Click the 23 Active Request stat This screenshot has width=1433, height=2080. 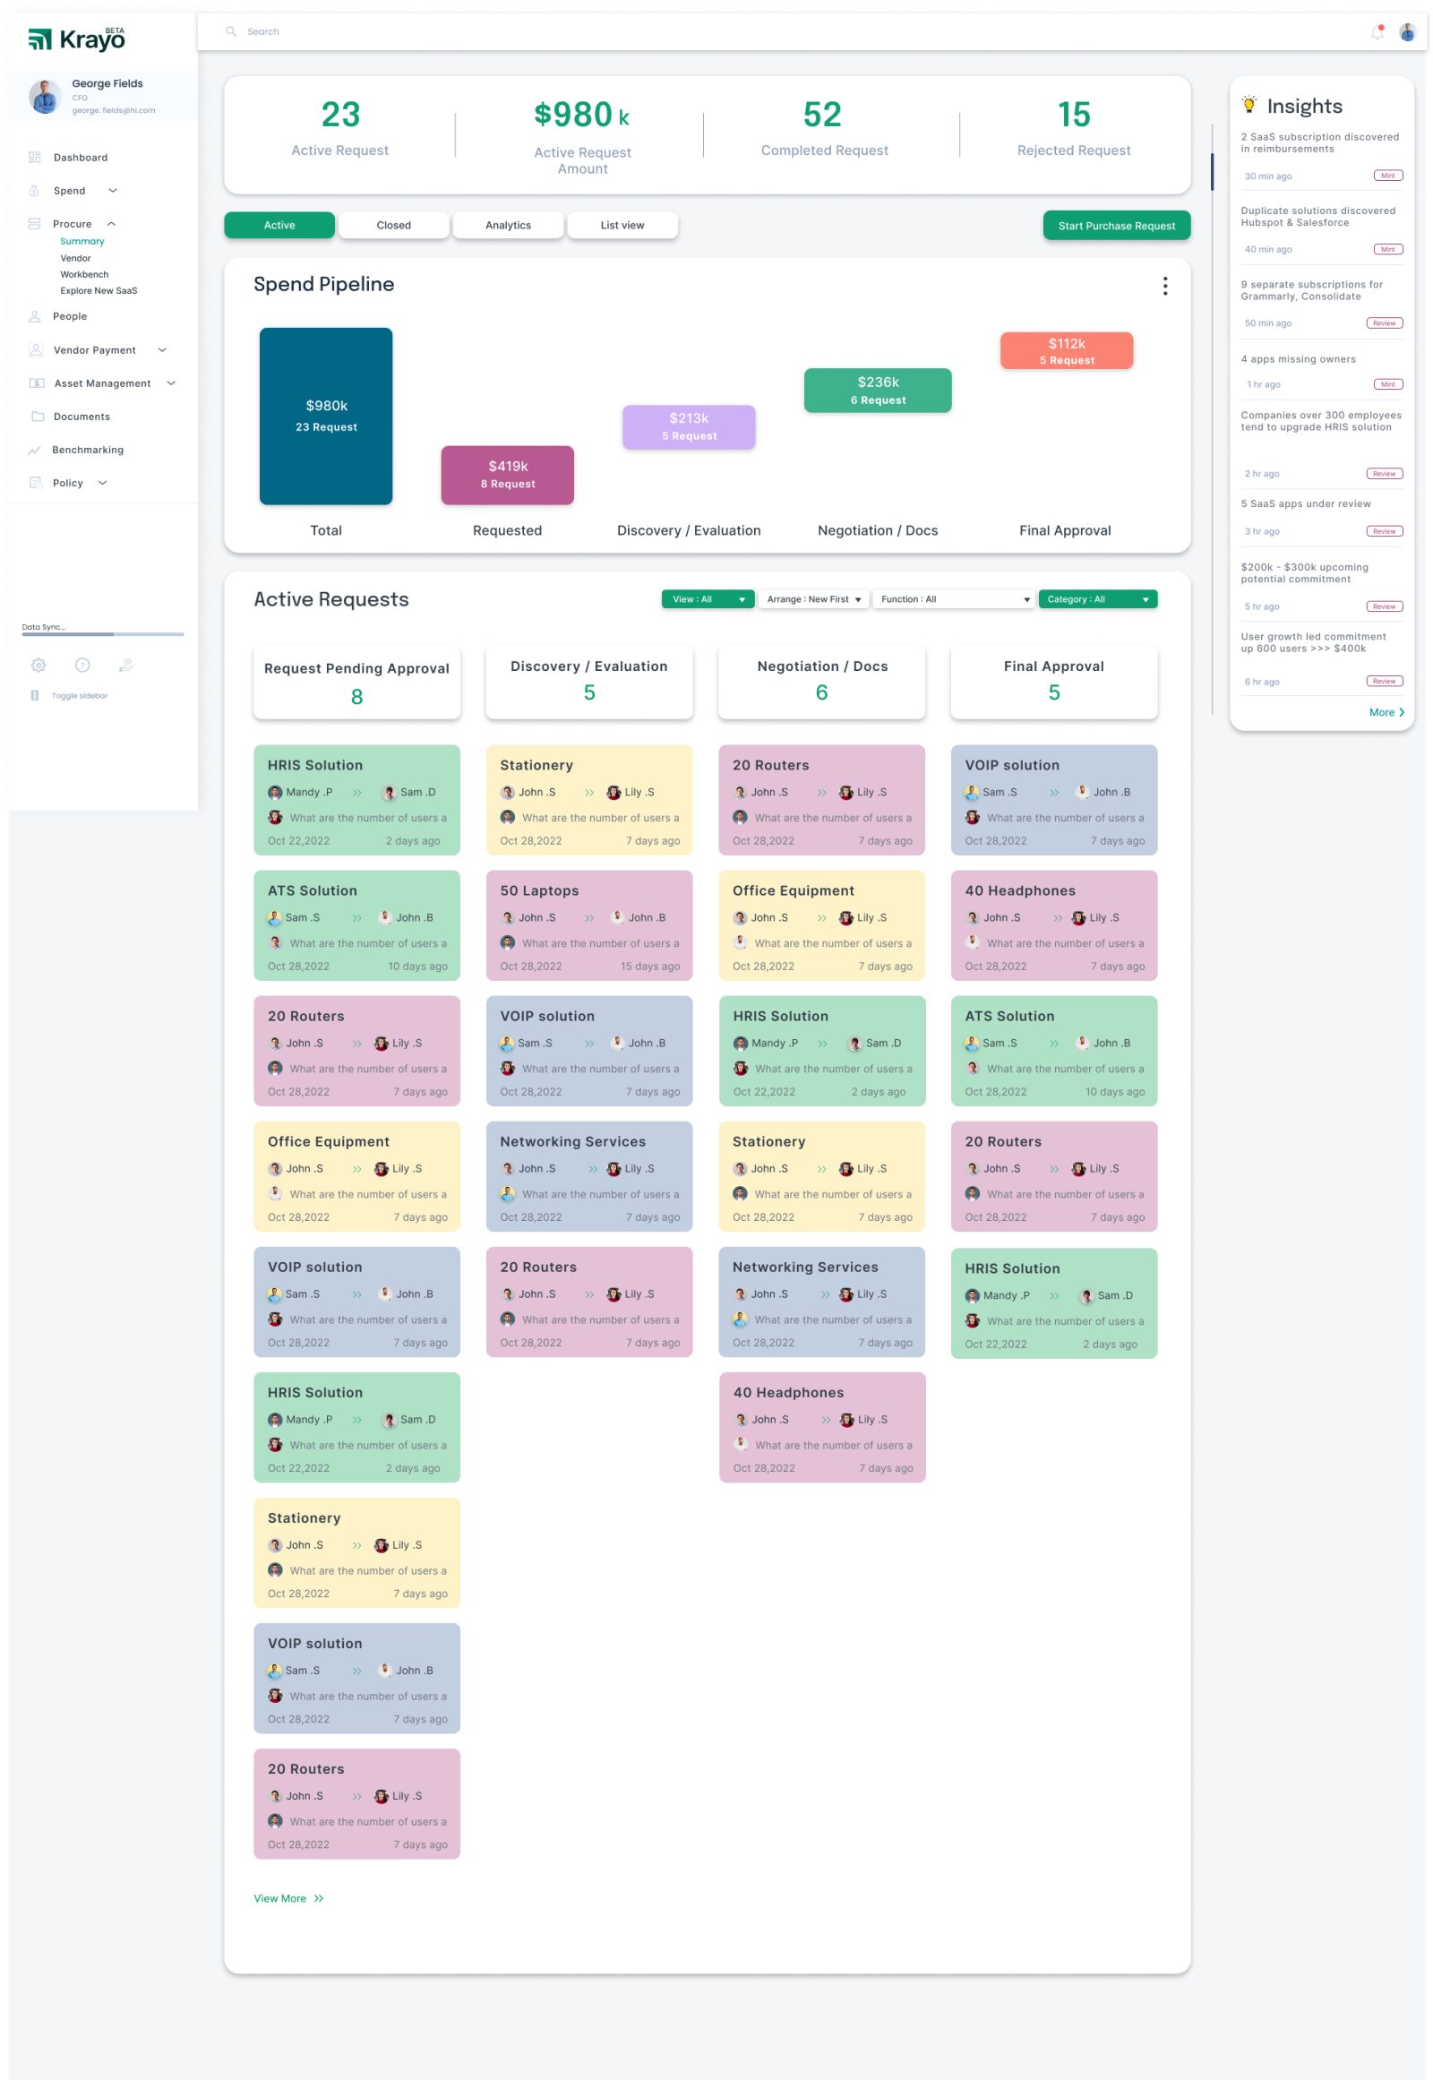[340, 127]
